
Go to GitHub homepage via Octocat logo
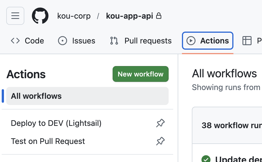[40, 16]
